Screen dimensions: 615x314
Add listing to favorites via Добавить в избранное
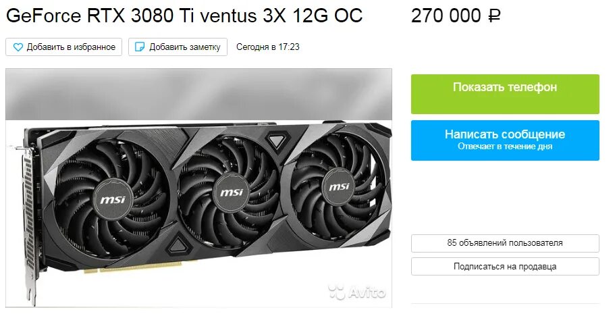click(x=63, y=47)
